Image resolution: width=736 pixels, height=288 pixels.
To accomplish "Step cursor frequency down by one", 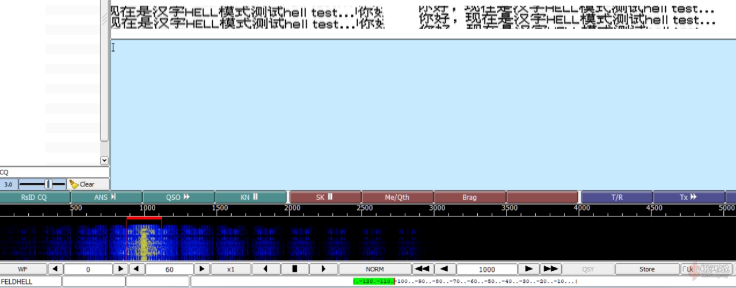I will [444, 269].
